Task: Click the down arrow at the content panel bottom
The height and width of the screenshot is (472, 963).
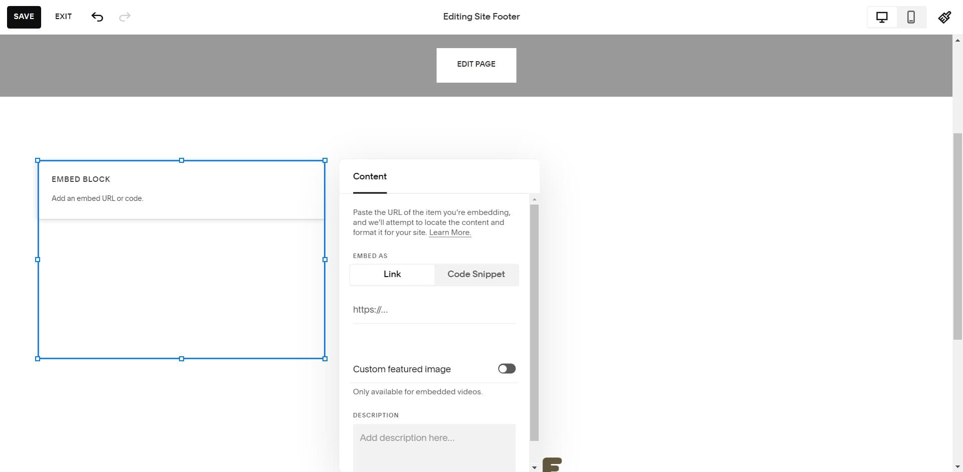Action: coord(534,467)
